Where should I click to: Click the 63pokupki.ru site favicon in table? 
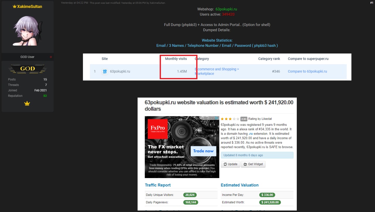tap(105, 71)
